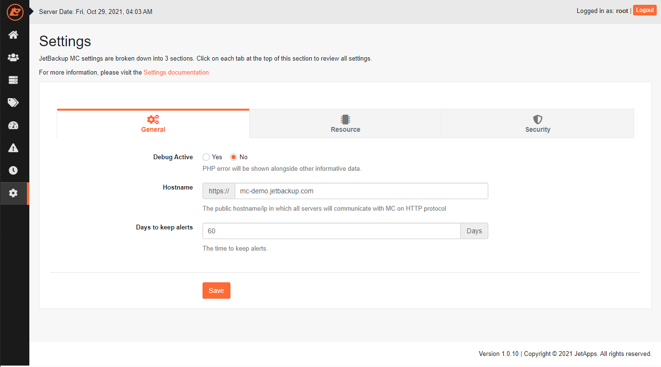Open the gauge monitoring sidebar icon
The width and height of the screenshot is (661, 367).
coord(13,125)
